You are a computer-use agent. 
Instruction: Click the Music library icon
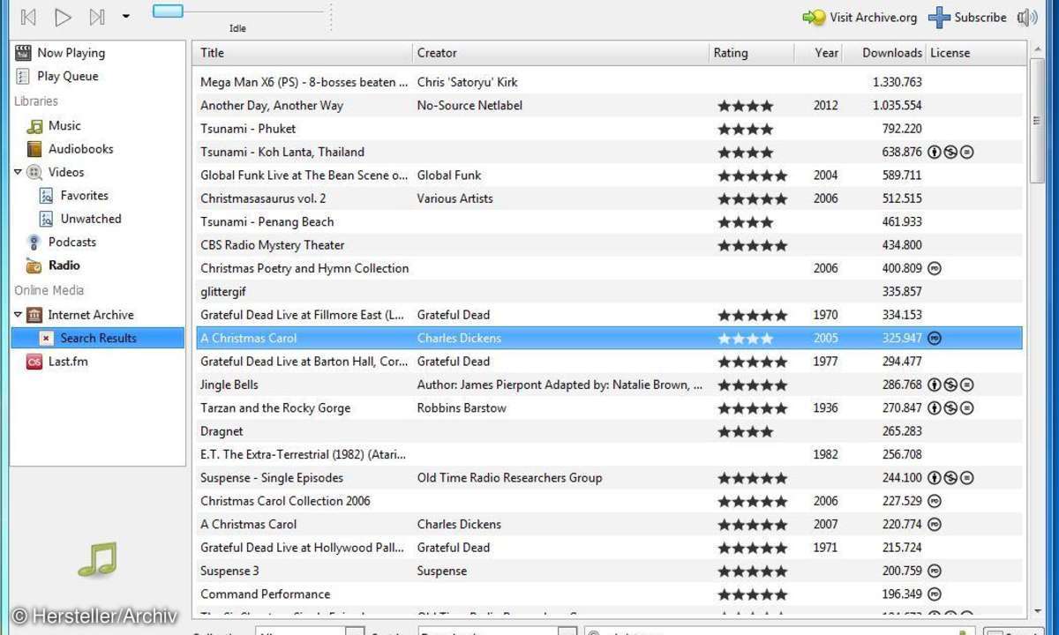tap(34, 126)
